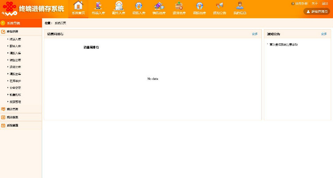The height and width of the screenshot is (178, 333).
Task: Click the help question-mark icon
Action: pyautogui.click(x=293, y=4)
